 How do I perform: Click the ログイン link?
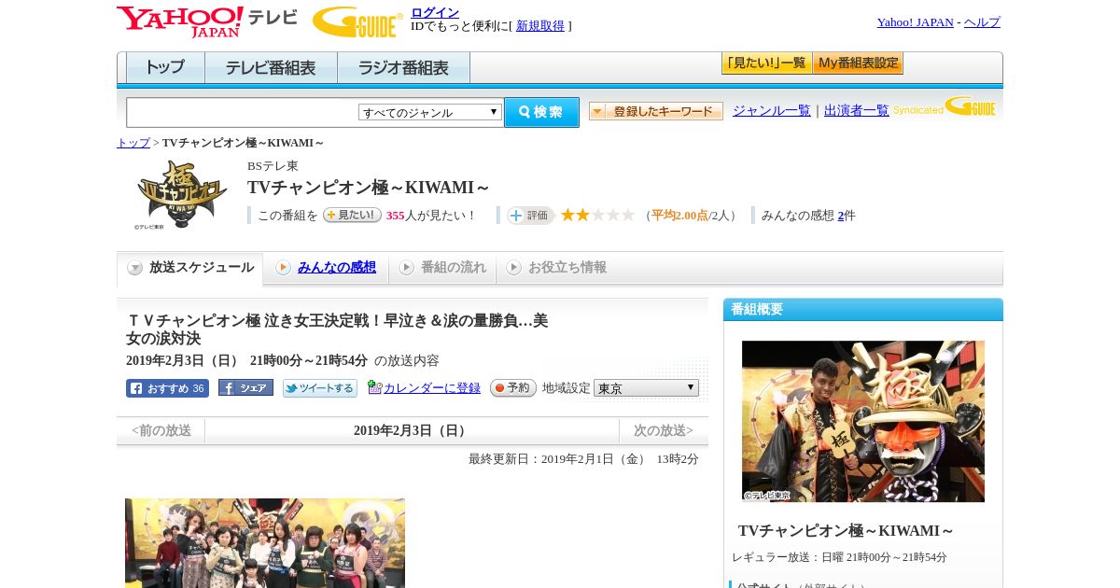coord(435,12)
